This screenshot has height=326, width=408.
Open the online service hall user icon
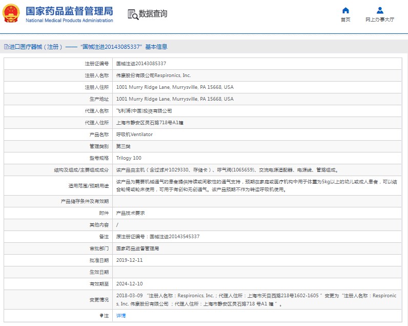380,10
